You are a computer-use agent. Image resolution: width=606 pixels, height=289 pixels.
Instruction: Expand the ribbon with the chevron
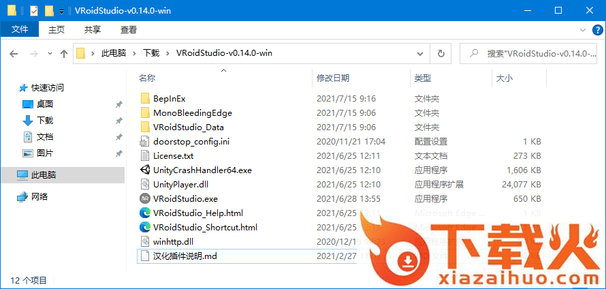tap(583, 30)
